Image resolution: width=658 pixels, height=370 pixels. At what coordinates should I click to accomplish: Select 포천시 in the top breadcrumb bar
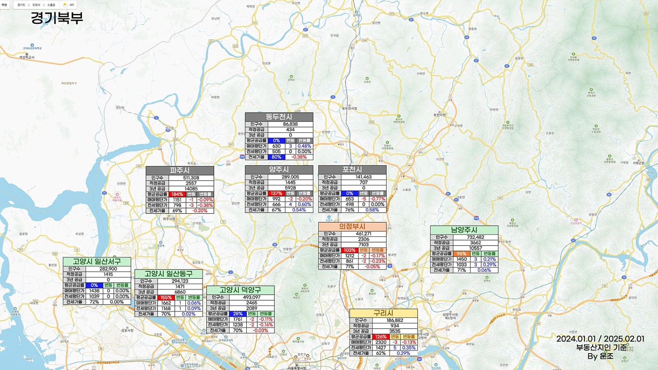tap(36, 5)
